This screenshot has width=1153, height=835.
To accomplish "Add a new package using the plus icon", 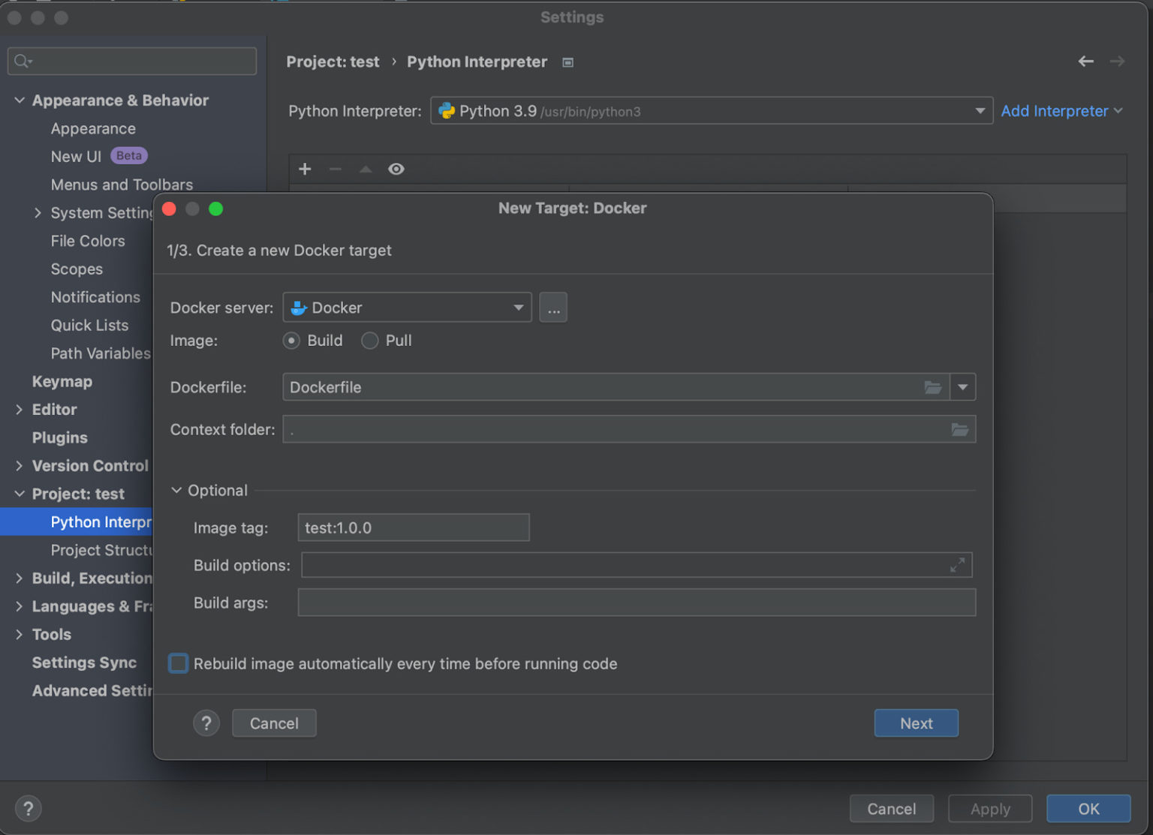I will click(305, 169).
